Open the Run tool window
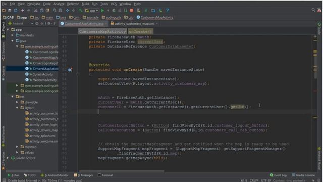The width and height of the screenshot is (323, 182). (14, 175)
